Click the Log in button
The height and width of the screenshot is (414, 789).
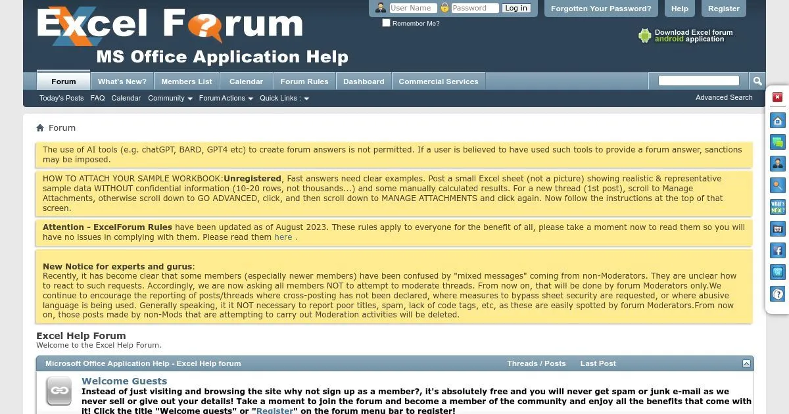point(515,8)
